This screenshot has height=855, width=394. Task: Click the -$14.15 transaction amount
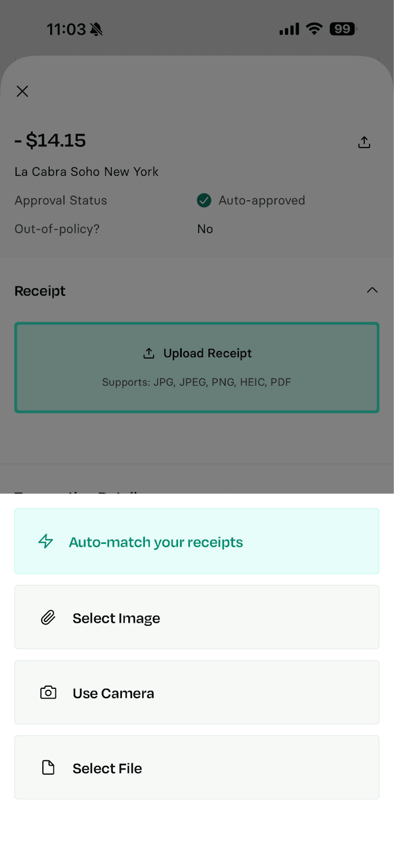[50, 141]
